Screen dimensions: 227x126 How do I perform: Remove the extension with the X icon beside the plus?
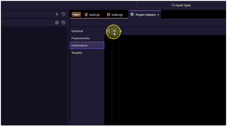click(x=121, y=31)
